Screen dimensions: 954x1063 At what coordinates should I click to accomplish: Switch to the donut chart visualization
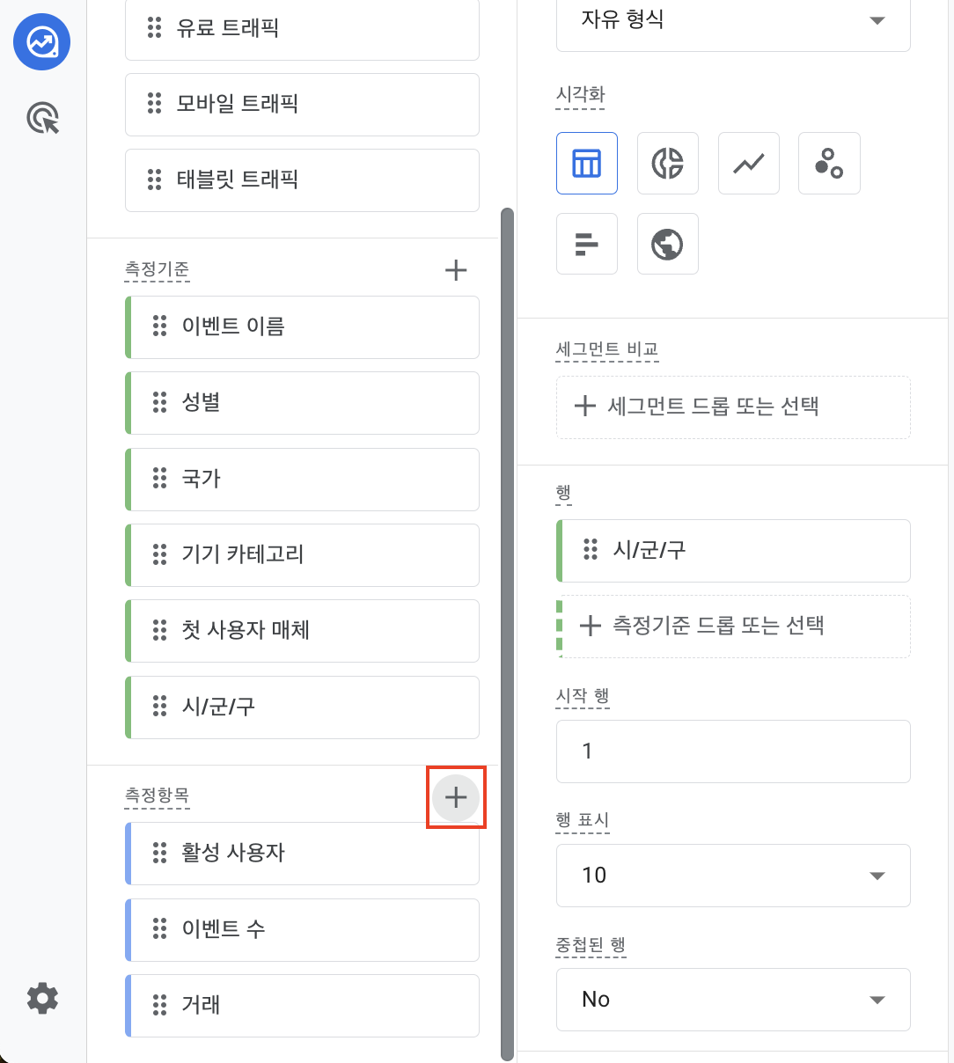coord(667,163)
